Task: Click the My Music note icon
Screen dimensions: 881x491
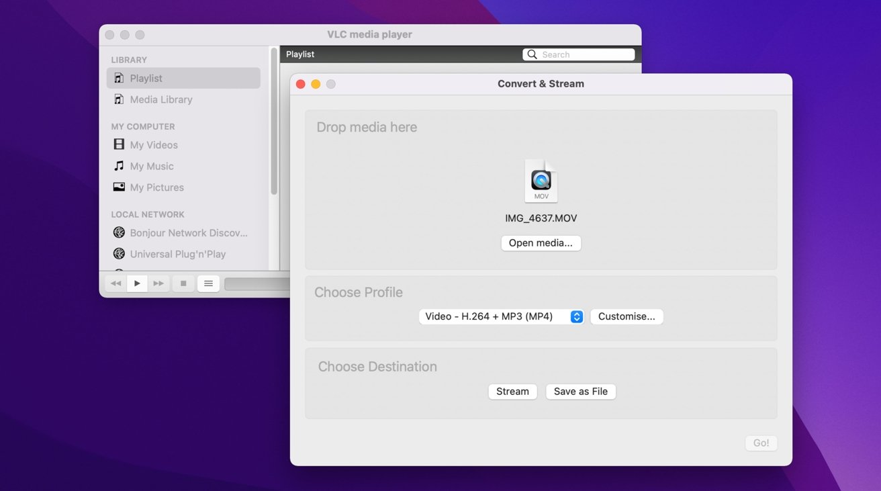Action: 119,166
